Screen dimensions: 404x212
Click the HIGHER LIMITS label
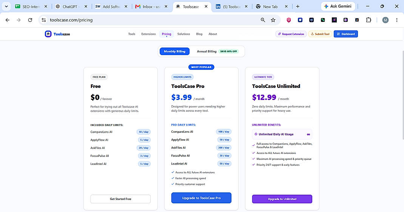point(182,77)
